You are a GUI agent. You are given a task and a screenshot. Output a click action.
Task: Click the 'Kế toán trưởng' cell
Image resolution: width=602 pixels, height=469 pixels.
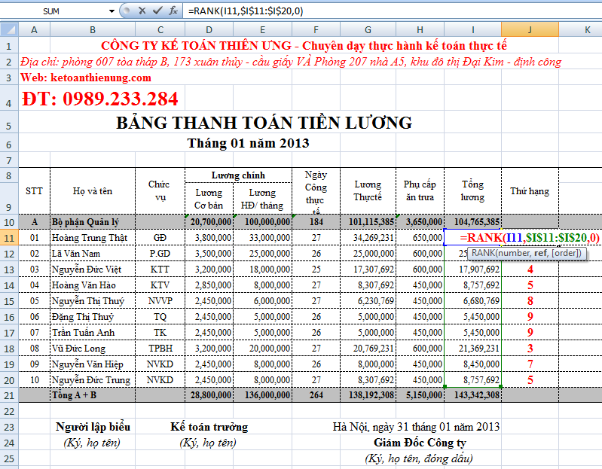pos(209,427)
